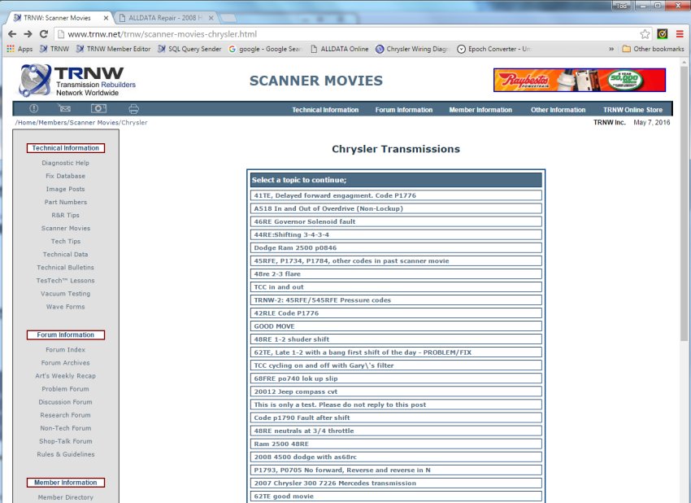
Task: Click the exclamation alert icon in site toolbar
Action: pos(34,108)
